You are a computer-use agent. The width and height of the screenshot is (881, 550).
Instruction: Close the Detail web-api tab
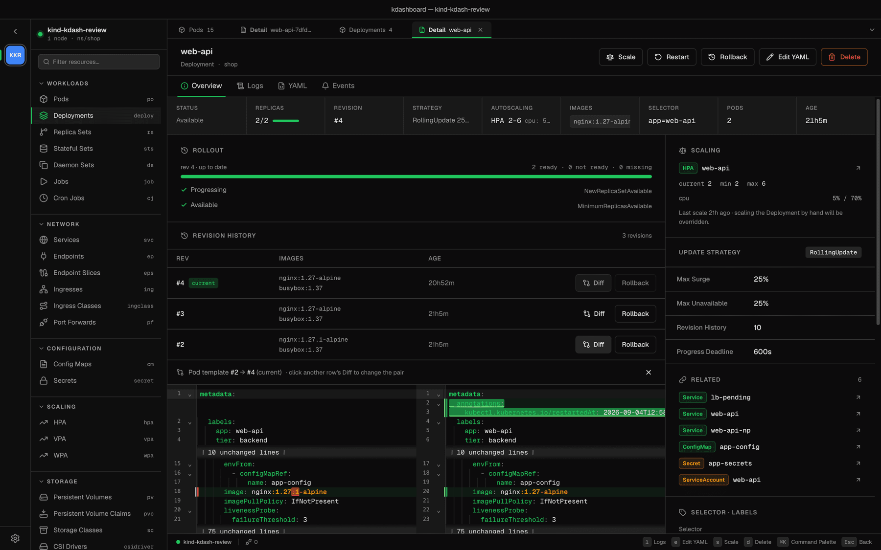pyautogui.click(x=481, y=30)
